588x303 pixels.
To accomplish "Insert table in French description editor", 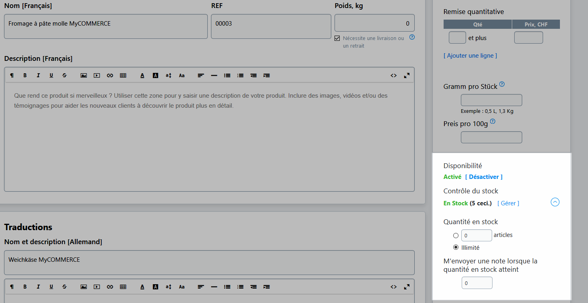I will click(x=123, y=75).
